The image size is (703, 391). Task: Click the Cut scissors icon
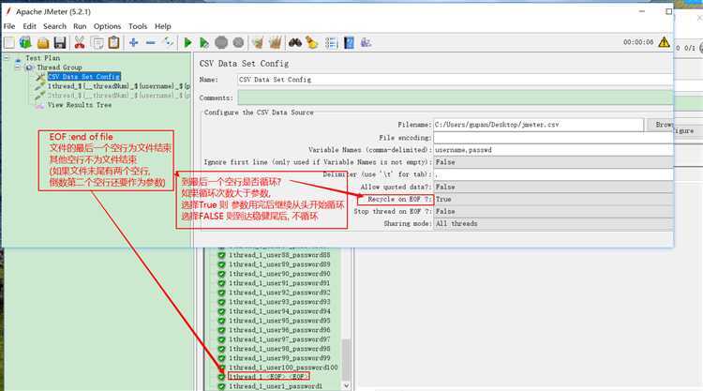tap(80, 43)
